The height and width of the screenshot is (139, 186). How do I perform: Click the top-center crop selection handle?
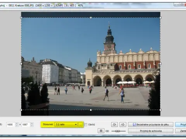[x=91, y=18]
